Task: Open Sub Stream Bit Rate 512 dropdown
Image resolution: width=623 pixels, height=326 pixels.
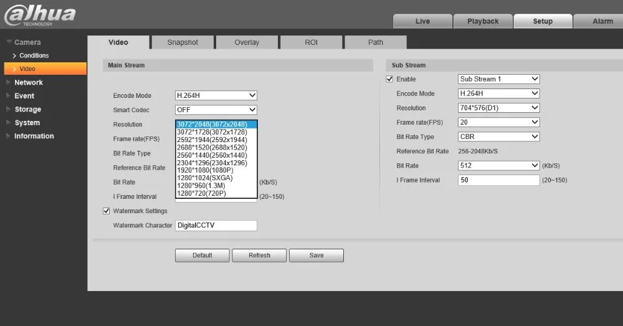Action: pyautogui.click(x=498, y=165)
